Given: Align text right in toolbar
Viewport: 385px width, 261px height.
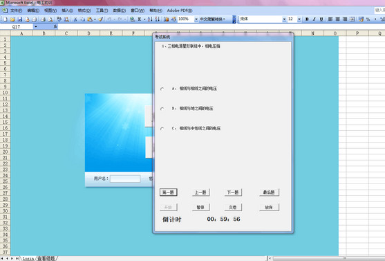Looking at the screenshot, I should click(x=345, y=19).
